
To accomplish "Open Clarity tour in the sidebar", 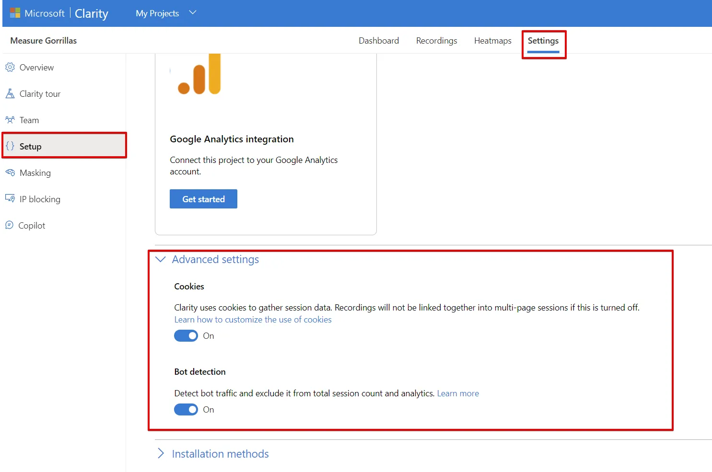I will [63, 94].
